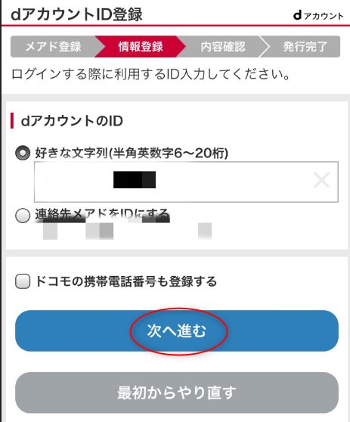Select the 連絡先メアドをIDにする radio option
This screenshot has height=422, width=350.
click(23, 216)
